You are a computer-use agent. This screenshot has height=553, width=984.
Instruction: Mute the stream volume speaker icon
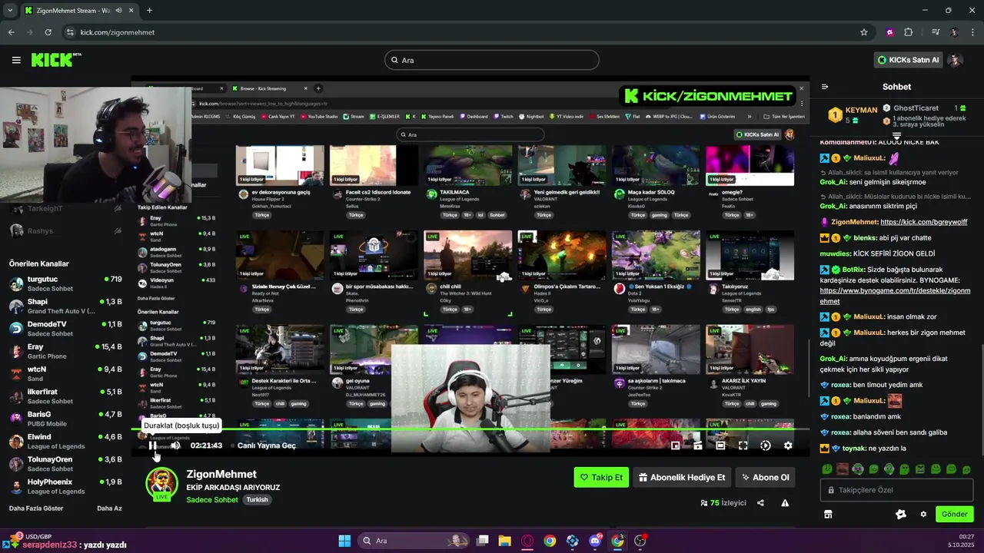click(x=175, y=445)
